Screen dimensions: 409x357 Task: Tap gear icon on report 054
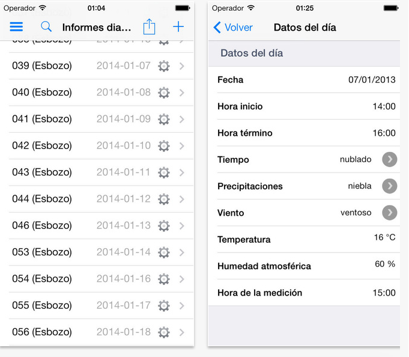click(x=164, y=279)
